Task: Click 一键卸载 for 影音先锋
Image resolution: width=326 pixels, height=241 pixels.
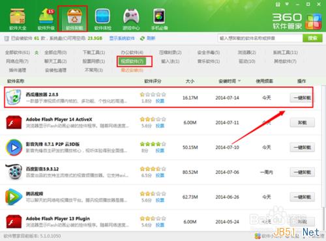Action: (x=302, y=148)
